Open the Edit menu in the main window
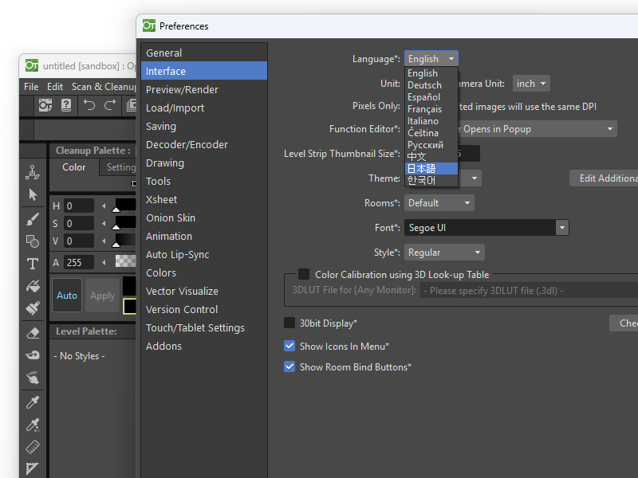The height and width of the screenshot is (478, 638). coord(54,87)
